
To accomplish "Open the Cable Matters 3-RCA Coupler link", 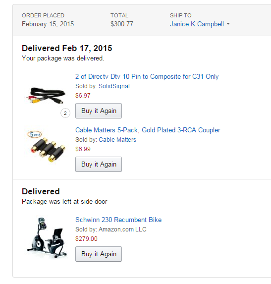I will [148, 130].
